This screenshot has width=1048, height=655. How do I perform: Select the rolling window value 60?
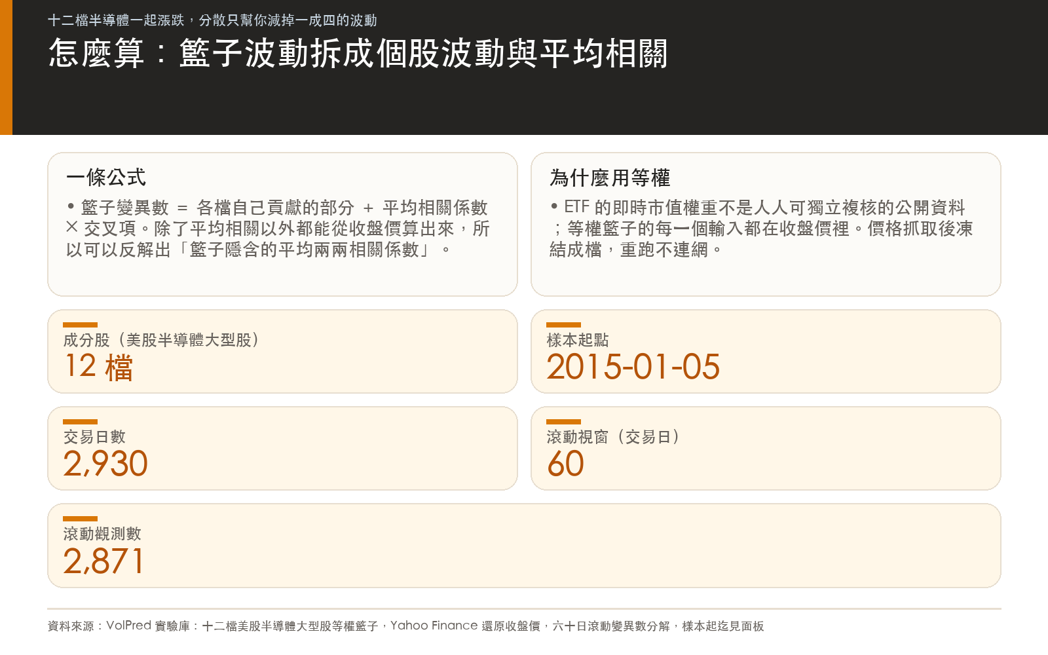(565, 464)
